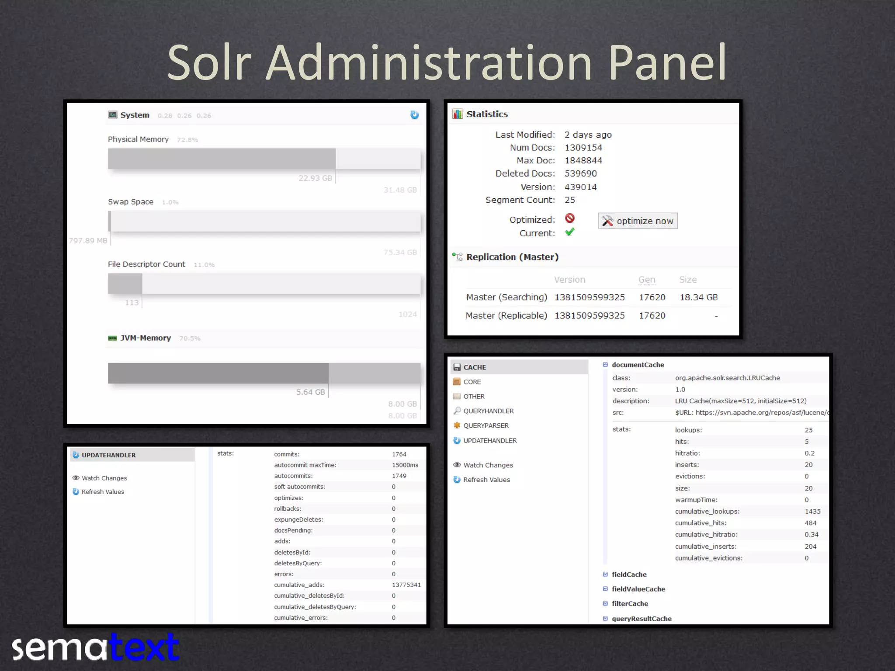
Task: Toggle Watch Changes eye in UPDATEHANDLER panel
Action: (76, 478)
